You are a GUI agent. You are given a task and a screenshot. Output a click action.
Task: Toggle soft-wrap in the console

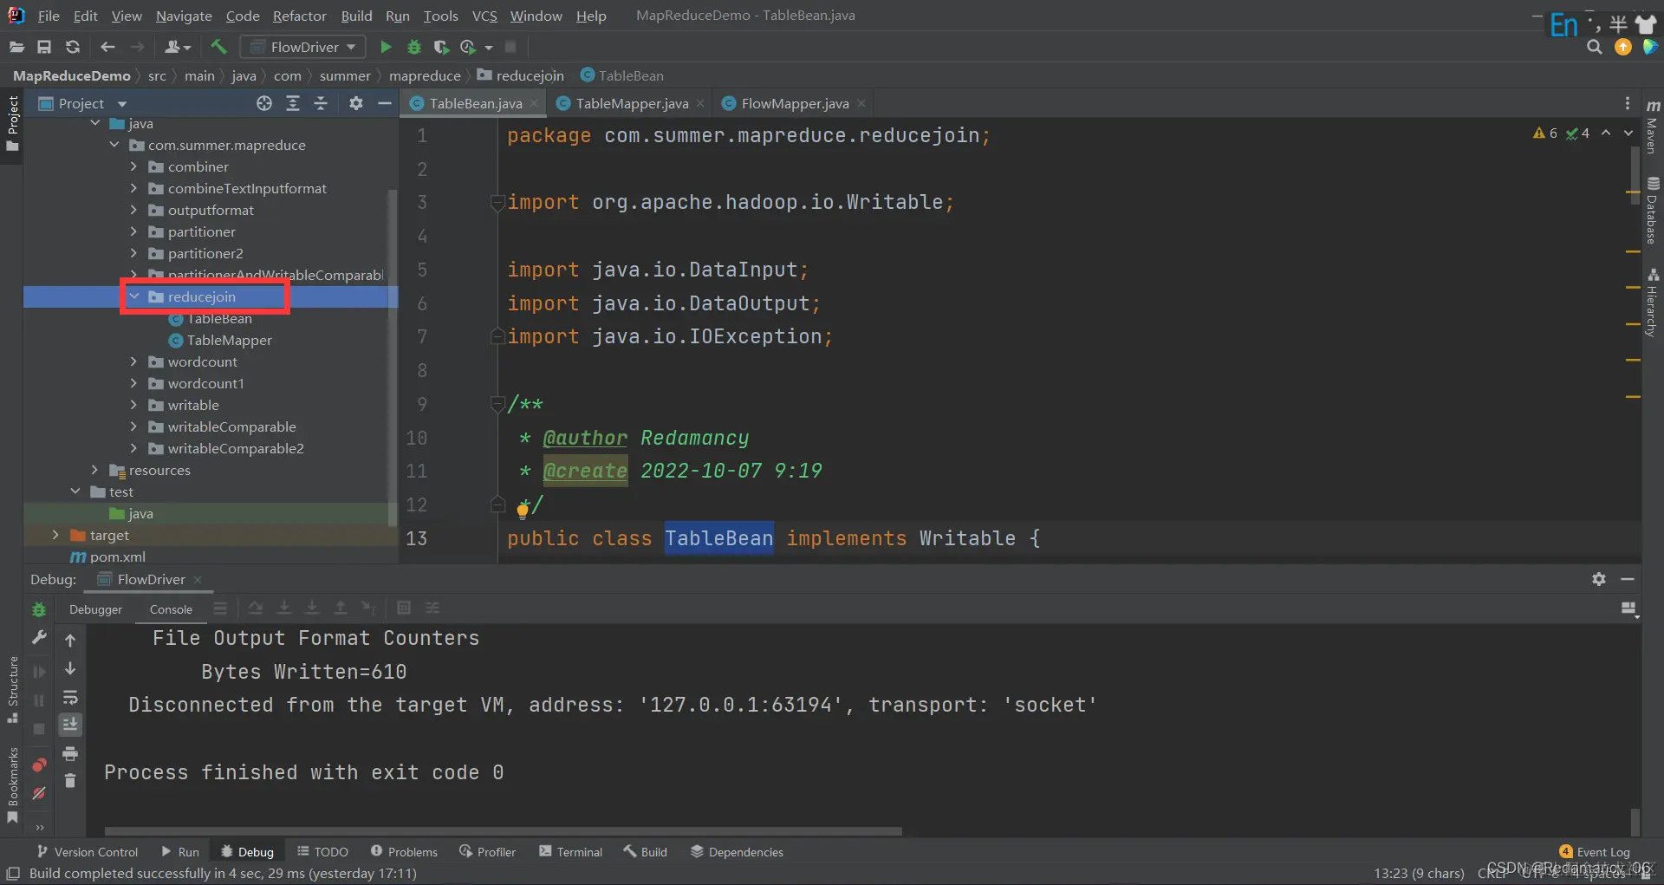[70, 697]
